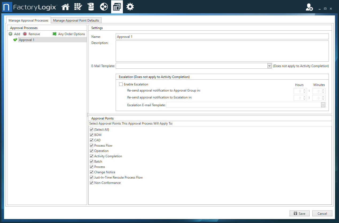Open the Escalation E-mail Template dropdown

[x=323, y=105]
